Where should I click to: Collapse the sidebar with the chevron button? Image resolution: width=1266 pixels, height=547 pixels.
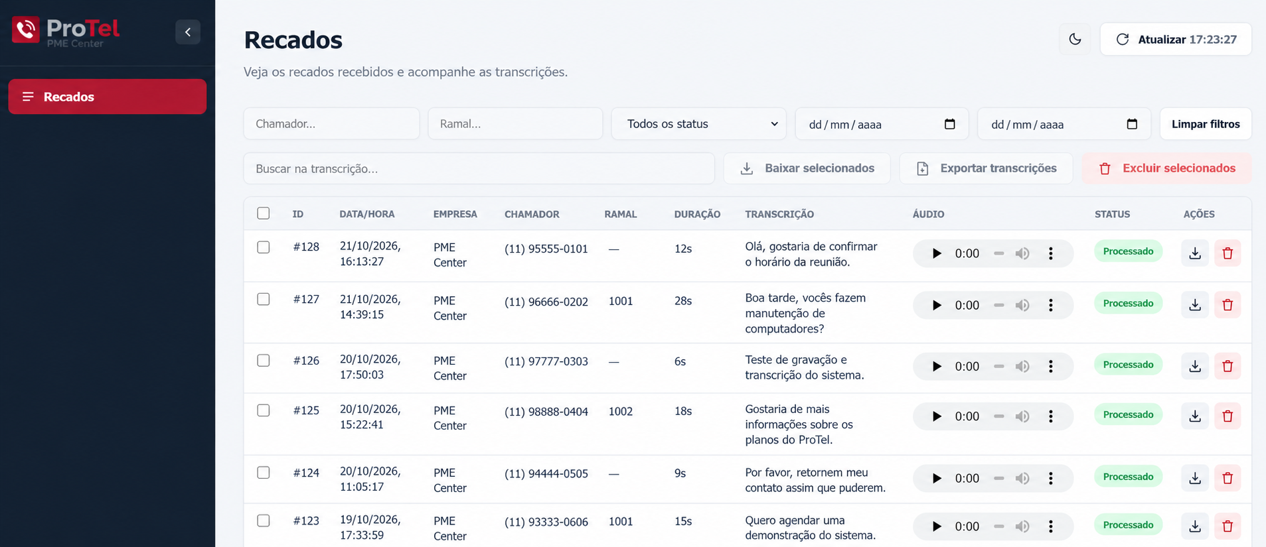pos(188,32)
